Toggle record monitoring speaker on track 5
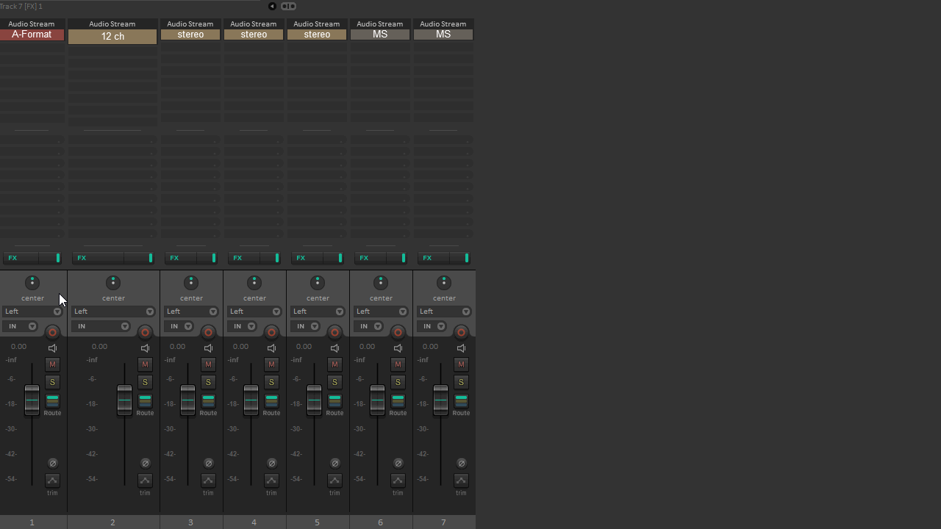Image resolution: width=941 pixels, height=529 pixels. click(x=334, y=348)
